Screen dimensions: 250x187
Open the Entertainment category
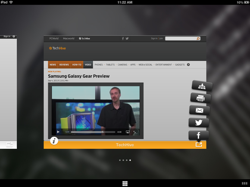(x=164, y=65)
